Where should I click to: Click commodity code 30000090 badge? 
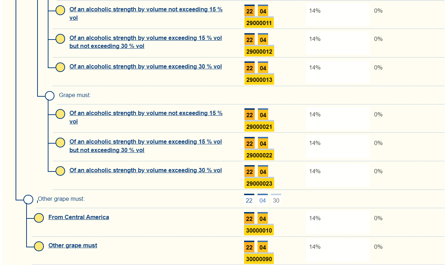point(259,259)
